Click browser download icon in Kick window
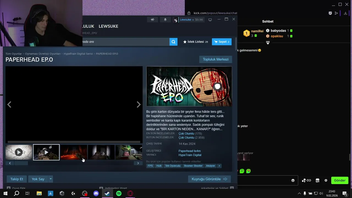 [x=345, y=13]
